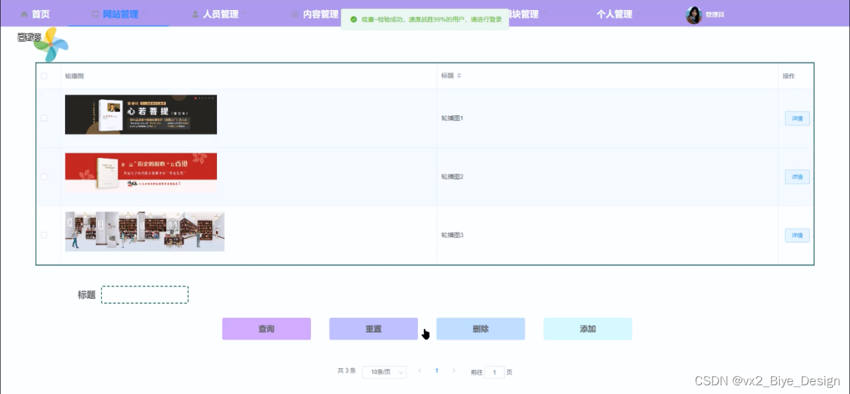Toggle the select-all checkbox in table header
The image size is (850, 394).
pos(44,76)
